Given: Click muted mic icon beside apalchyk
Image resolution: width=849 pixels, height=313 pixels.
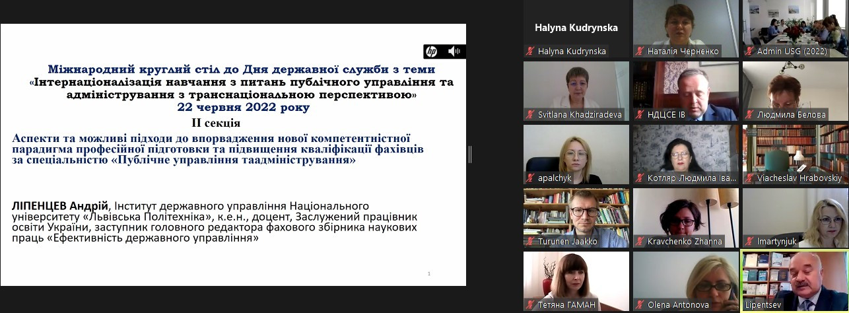Looking at the screenshot, I should pos(529,178).
